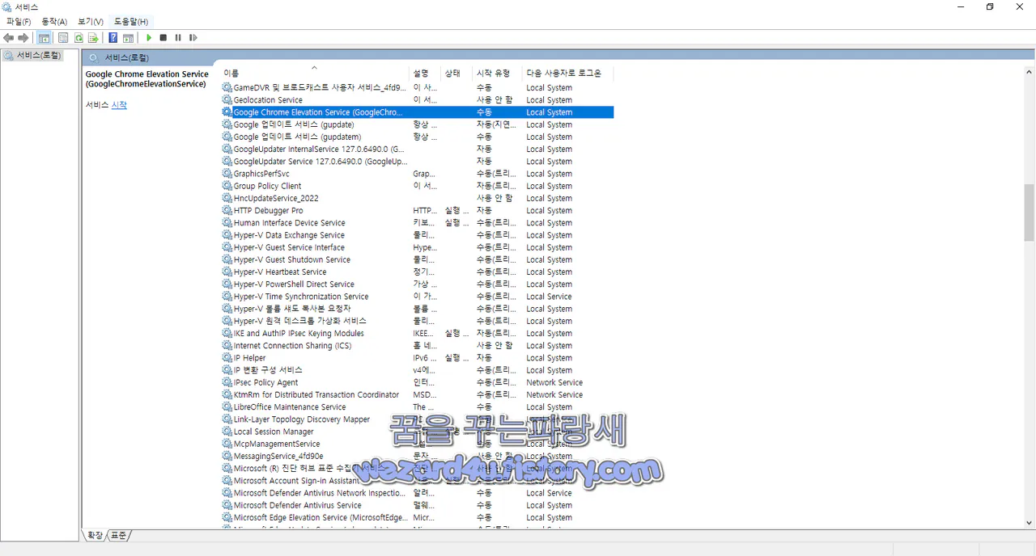Select Google 업데이트 서비스 (gupdatem) row

click(417, 137)
